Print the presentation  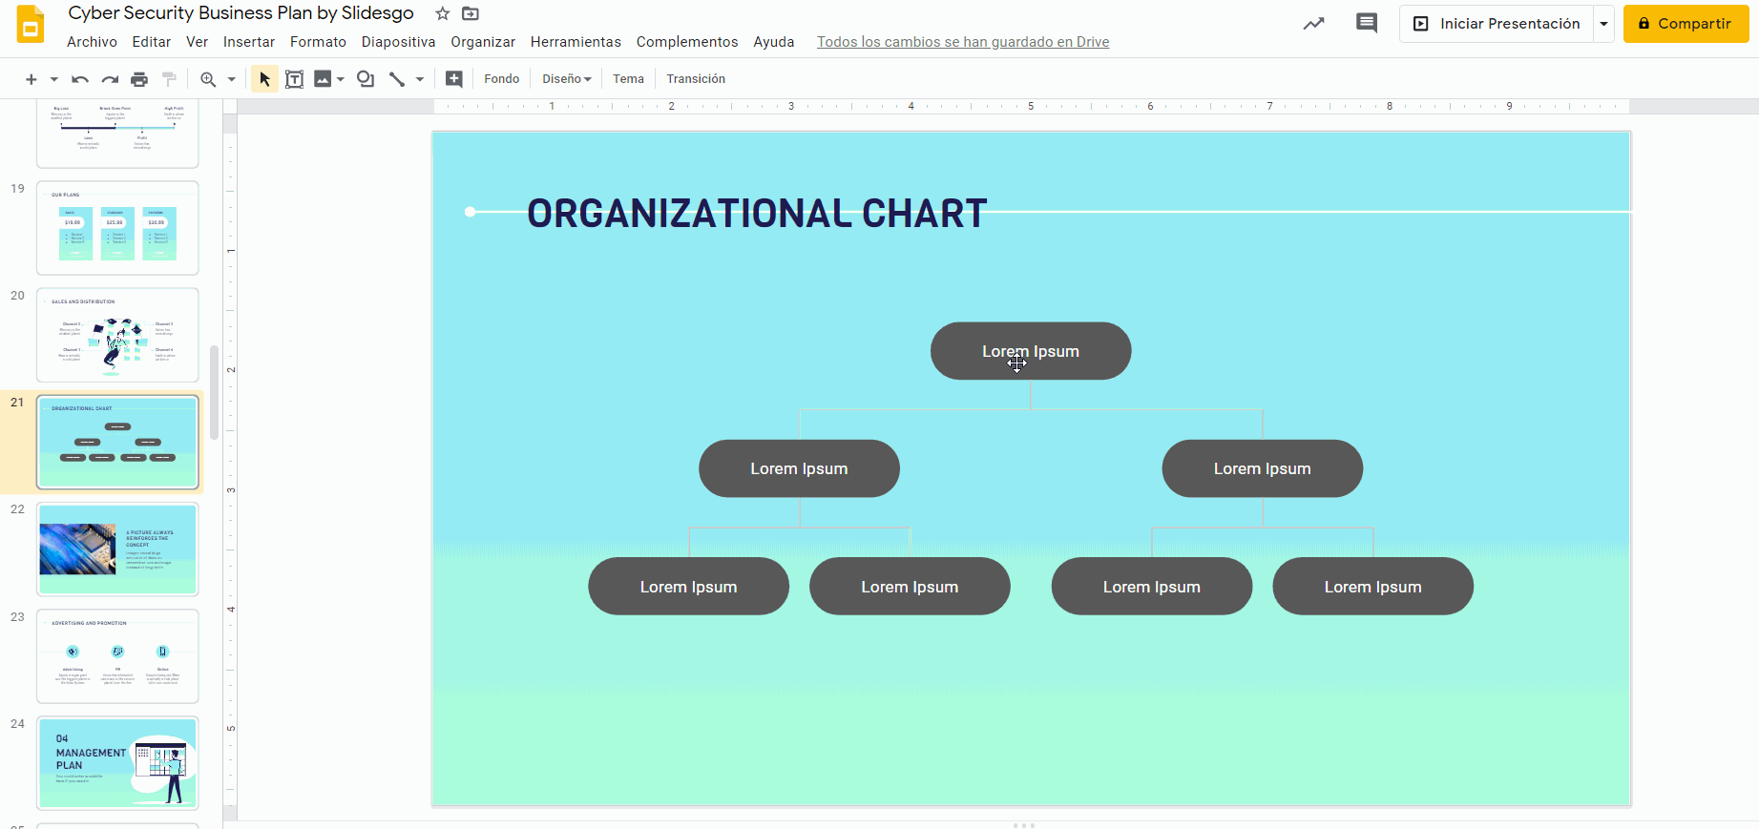[139, 79]
